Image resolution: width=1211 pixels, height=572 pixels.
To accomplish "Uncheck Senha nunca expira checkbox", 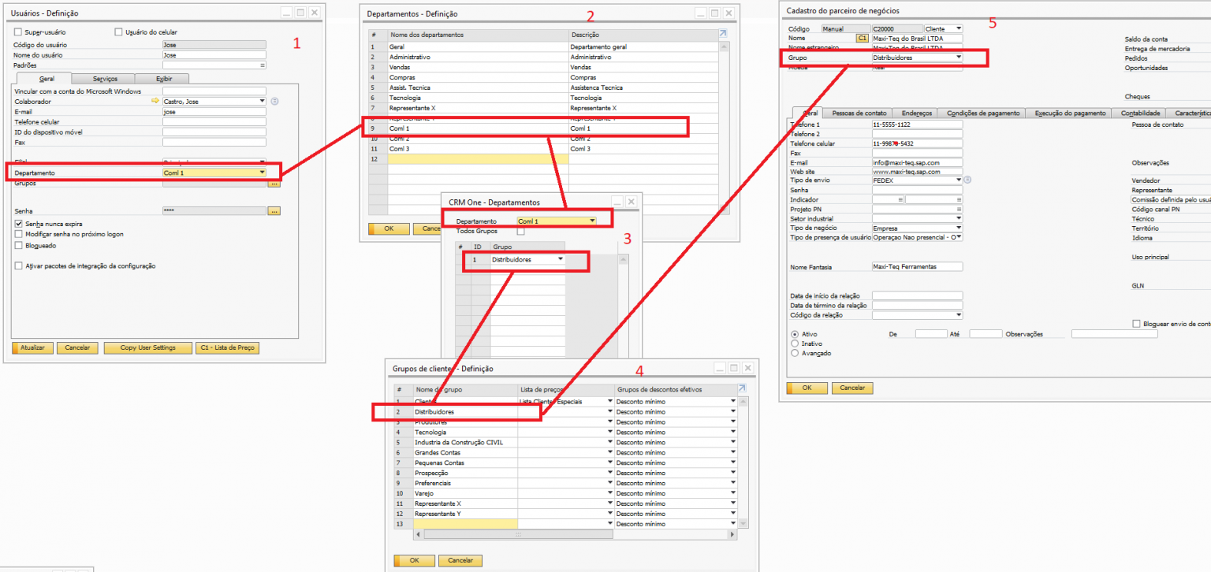I will (x=18, y=224).
